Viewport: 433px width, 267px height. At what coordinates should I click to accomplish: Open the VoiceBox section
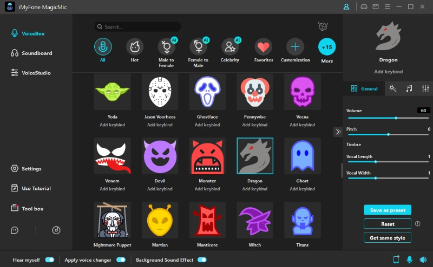[28, 33]
